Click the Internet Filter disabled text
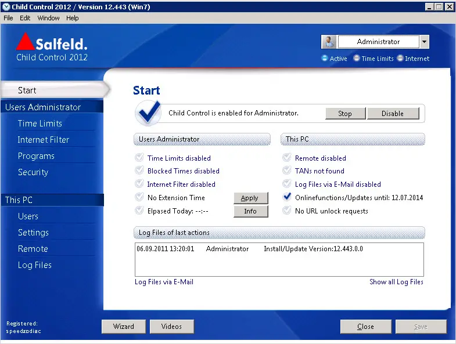The height and width of the screenshot is (344, 456). pos(181,184)
